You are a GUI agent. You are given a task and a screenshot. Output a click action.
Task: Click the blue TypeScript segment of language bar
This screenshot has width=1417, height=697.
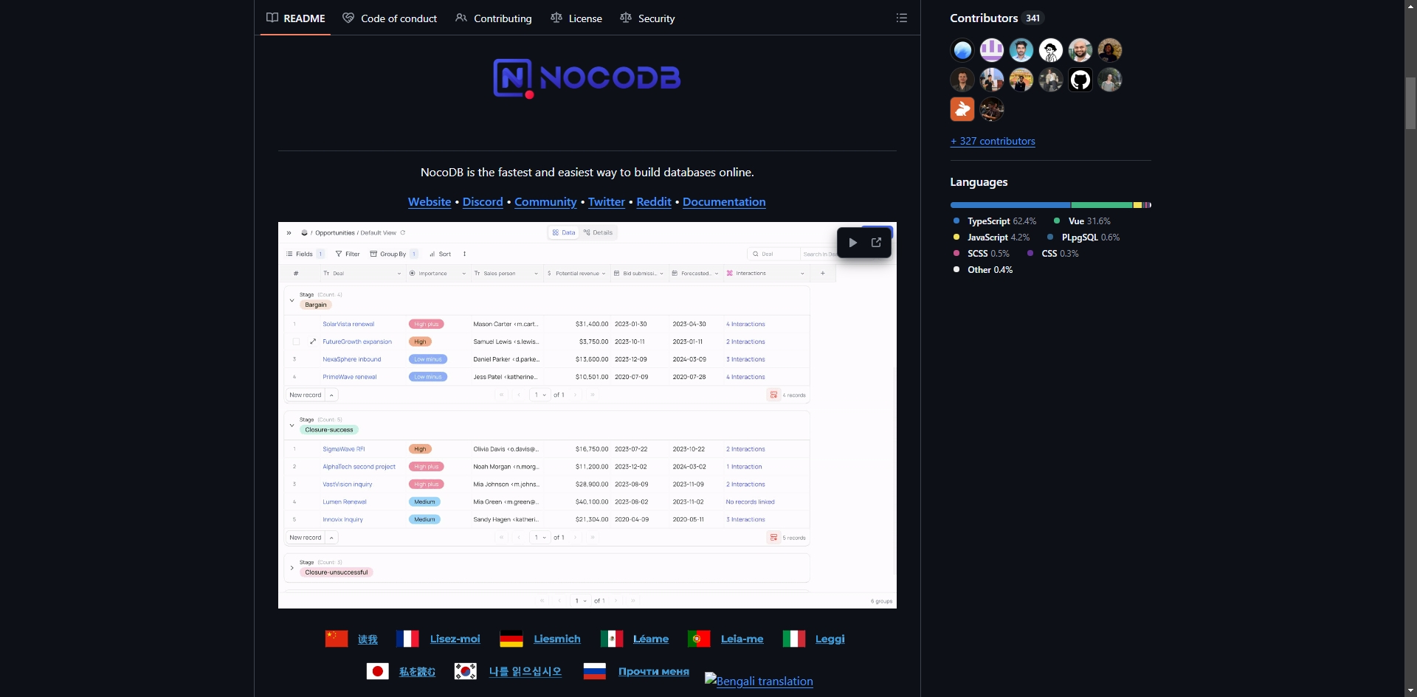[1010, 205]
